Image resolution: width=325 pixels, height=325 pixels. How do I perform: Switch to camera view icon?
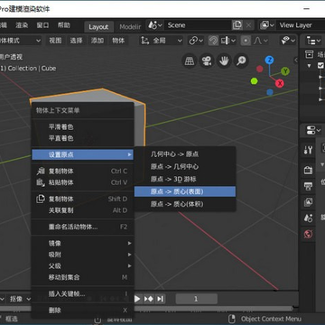207,61
